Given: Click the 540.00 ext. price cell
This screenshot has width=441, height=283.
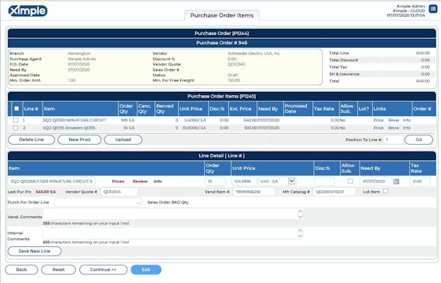Looking at the screenshot, I should tap(250, 120).
